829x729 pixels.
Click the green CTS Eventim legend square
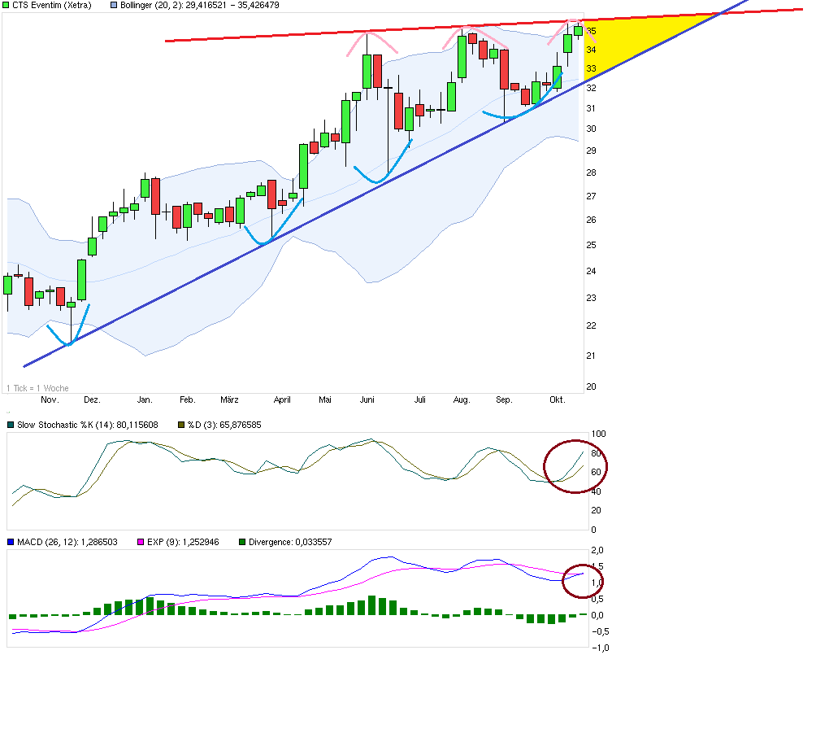7,6
